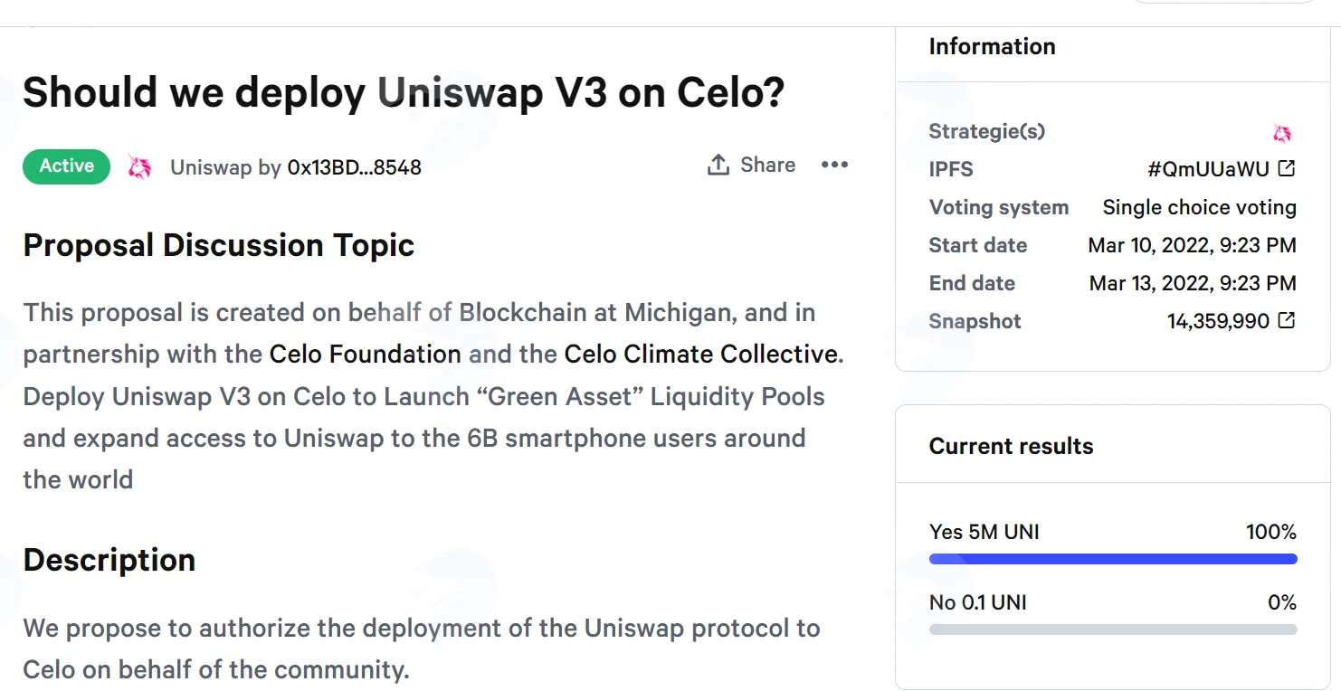Click the Single choice voting value
Image resolution: width=1341 pixels, height=691 pixels.
click(x=1199, y=207)
